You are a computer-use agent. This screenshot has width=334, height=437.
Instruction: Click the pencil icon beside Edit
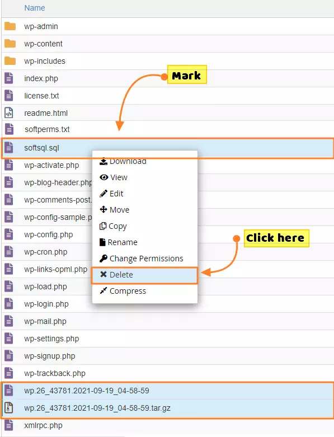coord(104,194)
